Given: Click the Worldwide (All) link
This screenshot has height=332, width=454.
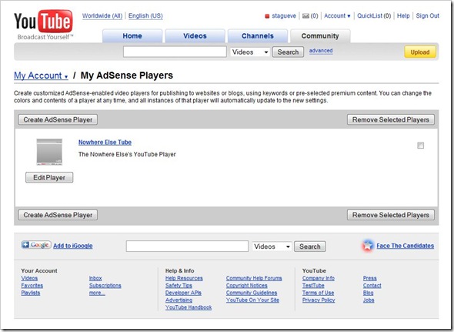Looking at the screenshot, I should 102,16.
